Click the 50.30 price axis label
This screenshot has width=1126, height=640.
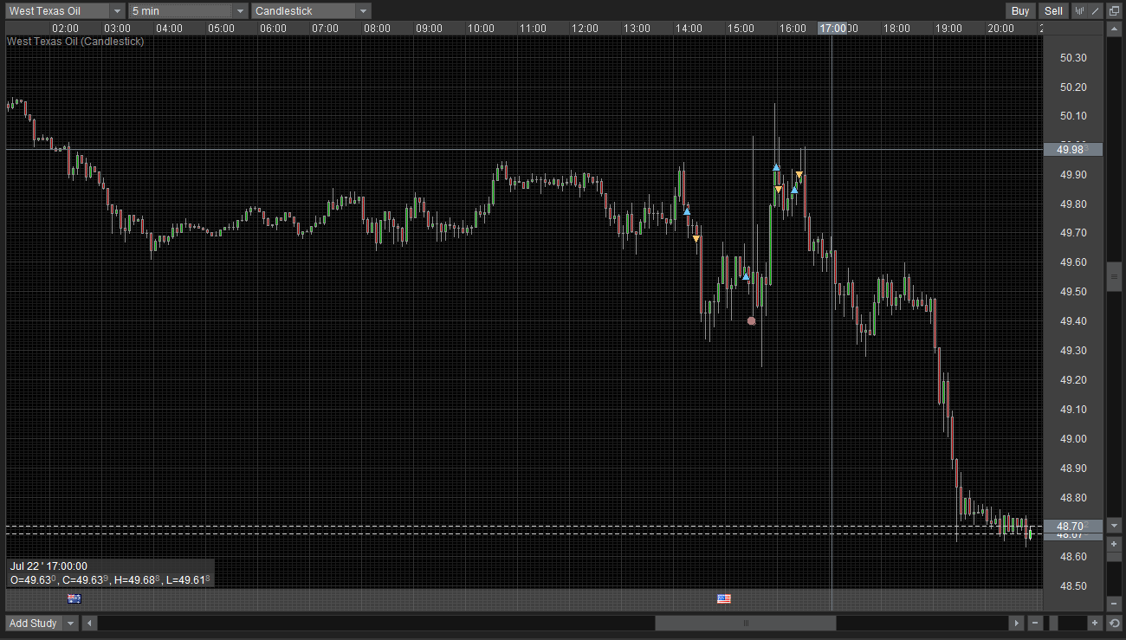(x=1073, y=58)
